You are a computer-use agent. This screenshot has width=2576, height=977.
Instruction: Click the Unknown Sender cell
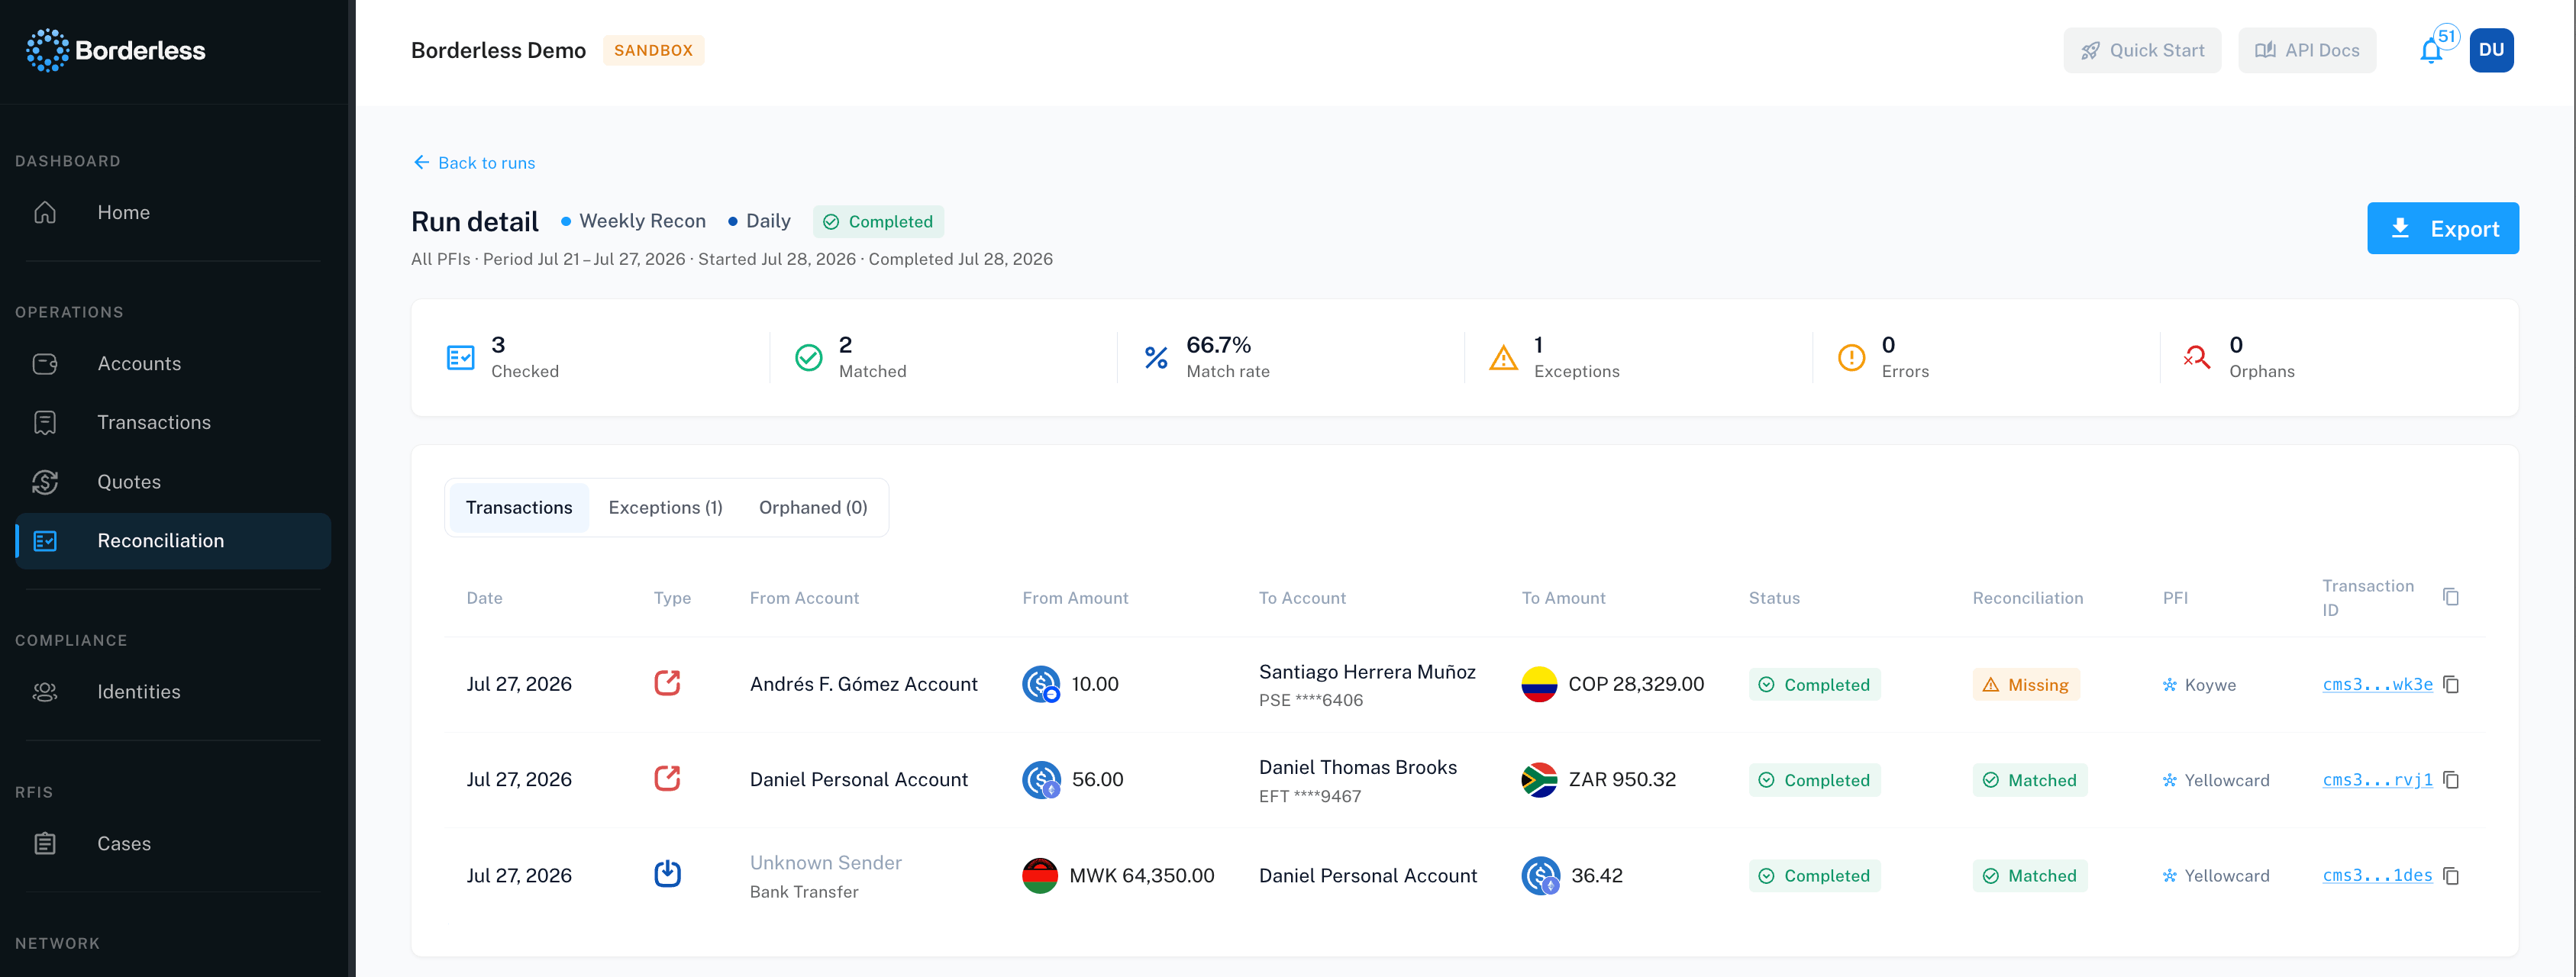[x=825, y=876]
